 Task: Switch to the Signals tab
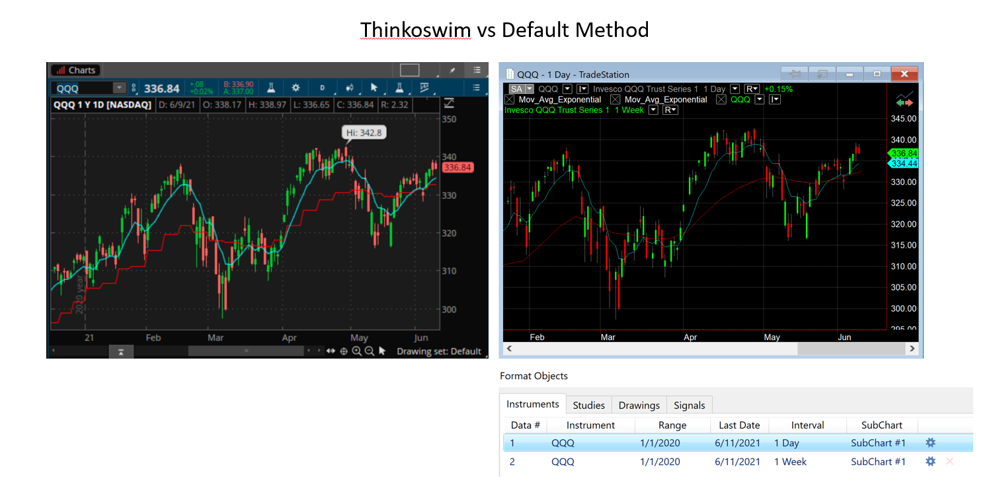689,406
